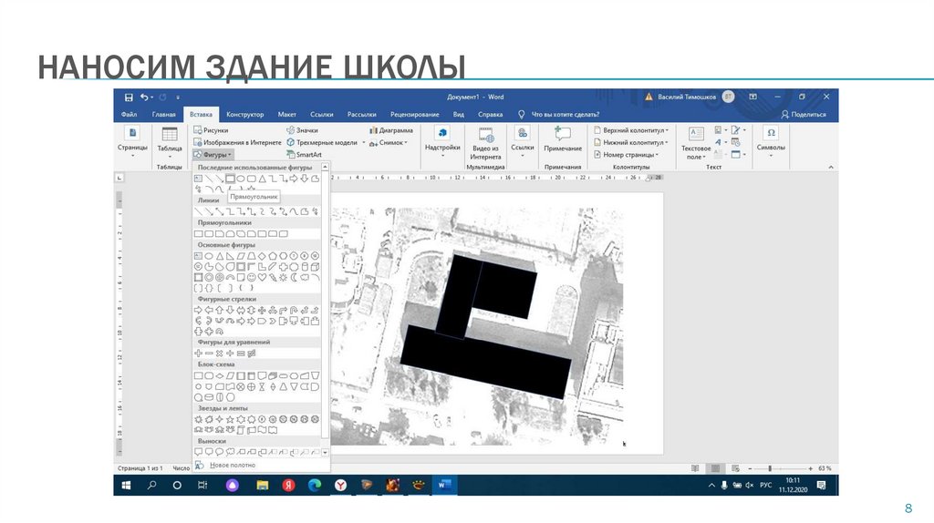
Task: Collapse the ribbon with the chevron arrow
Action: pos(831,167)
